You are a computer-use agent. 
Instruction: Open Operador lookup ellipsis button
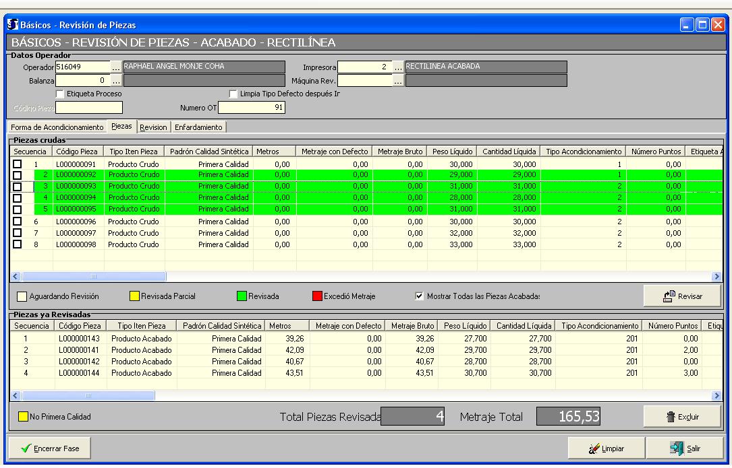click(116, 67)
